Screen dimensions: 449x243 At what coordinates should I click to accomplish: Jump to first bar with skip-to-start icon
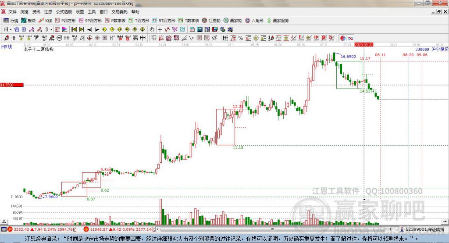[74, 29]
